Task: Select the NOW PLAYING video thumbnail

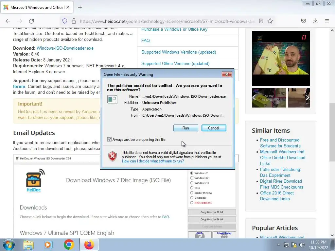Action: coord(269,98)
